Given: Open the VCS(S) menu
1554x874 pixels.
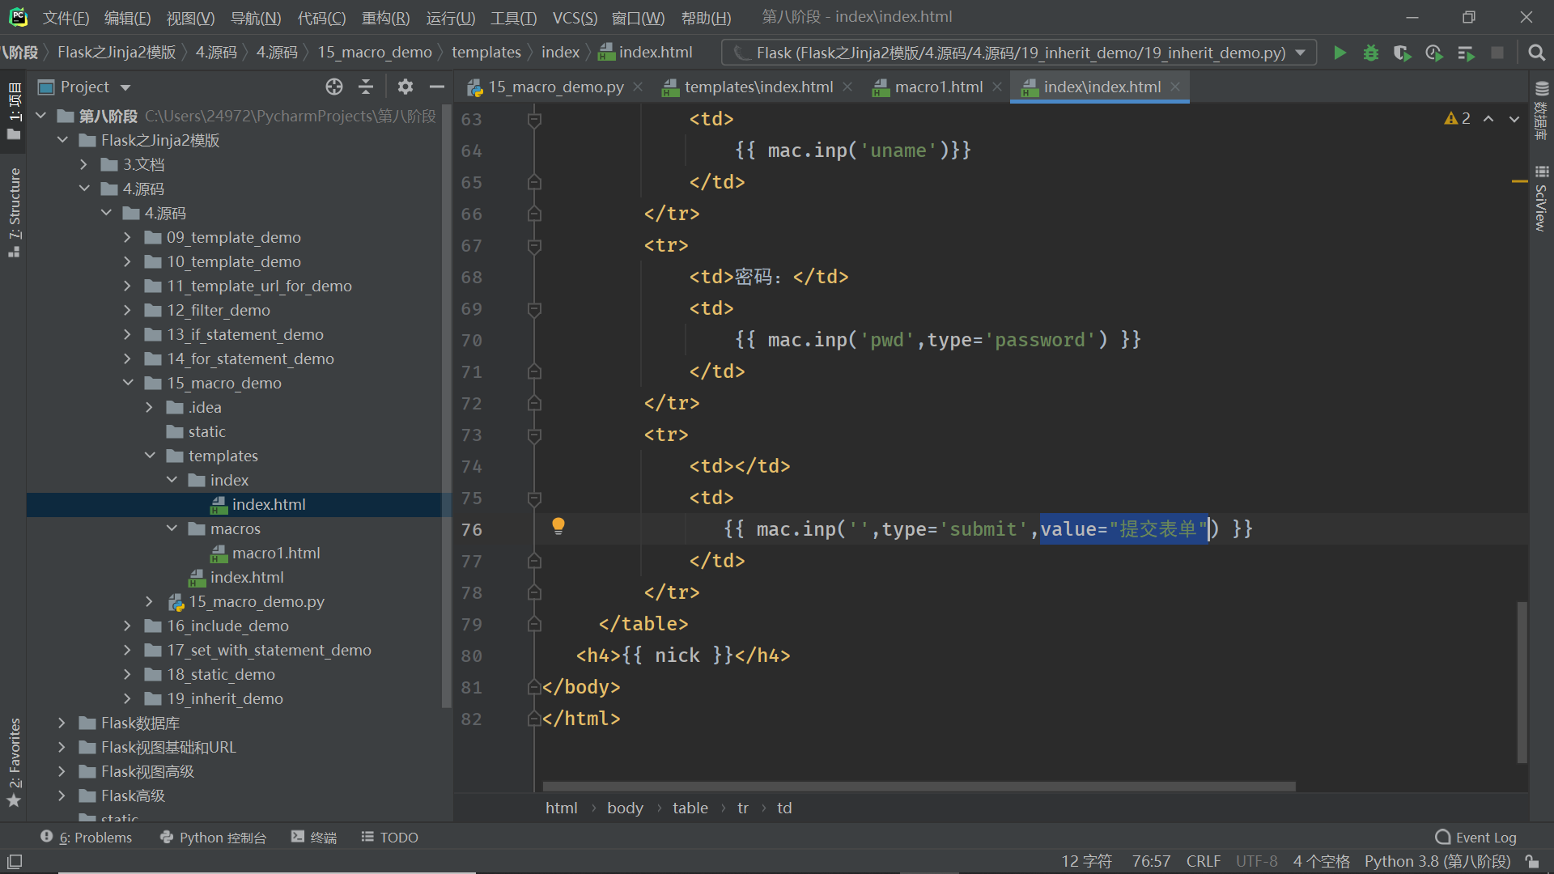Looking at the screenshot, I should pos(575,18).
